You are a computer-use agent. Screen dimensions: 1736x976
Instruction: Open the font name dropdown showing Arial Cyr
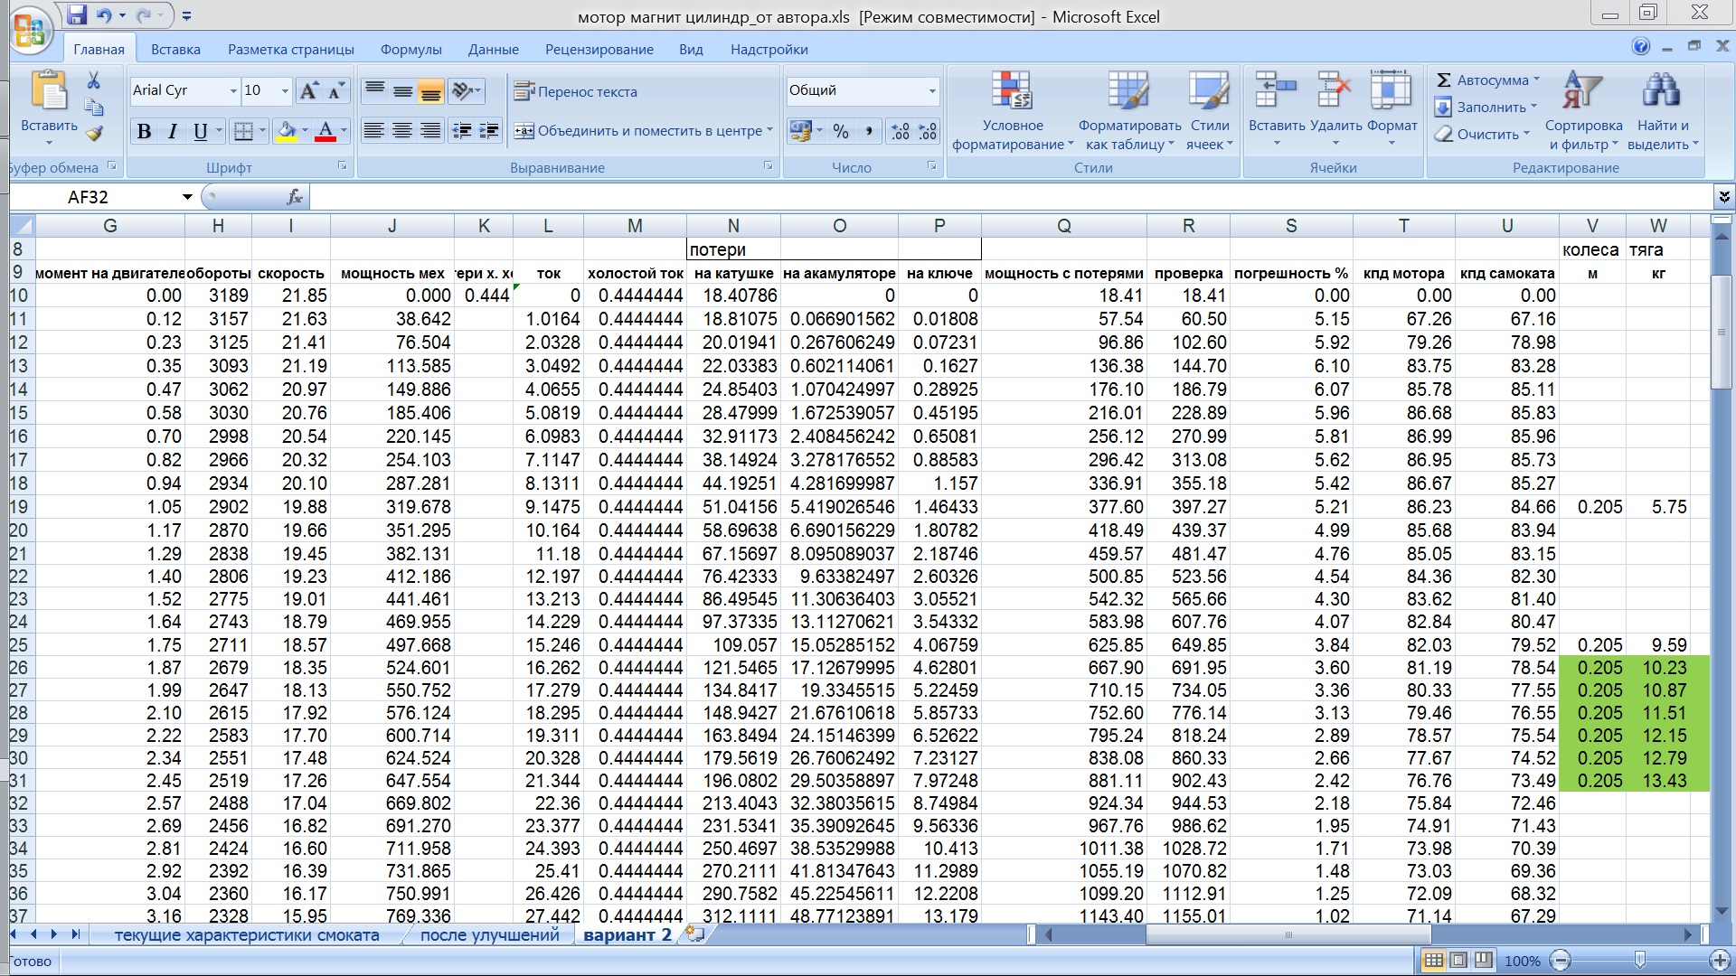[x=233, y=90]
